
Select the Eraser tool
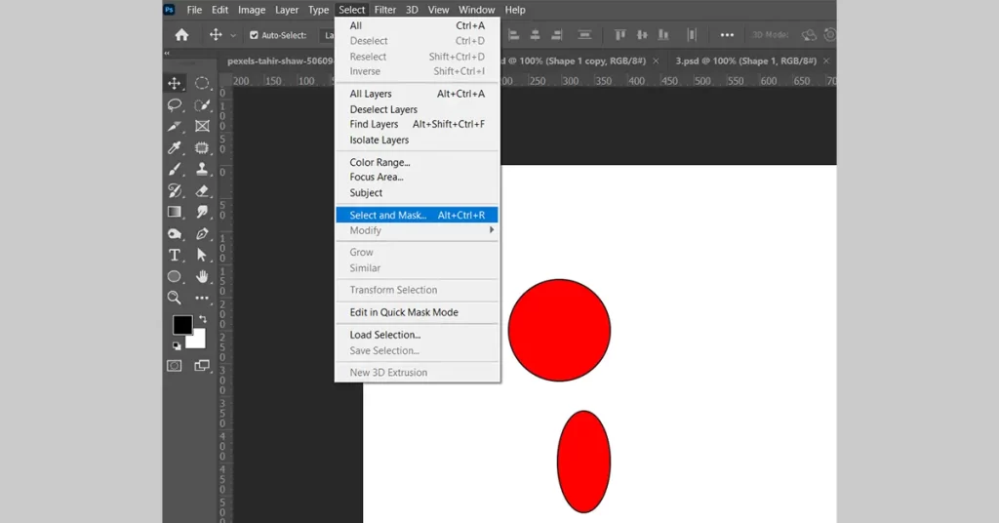pyautogui.click(x=202, y=190)
